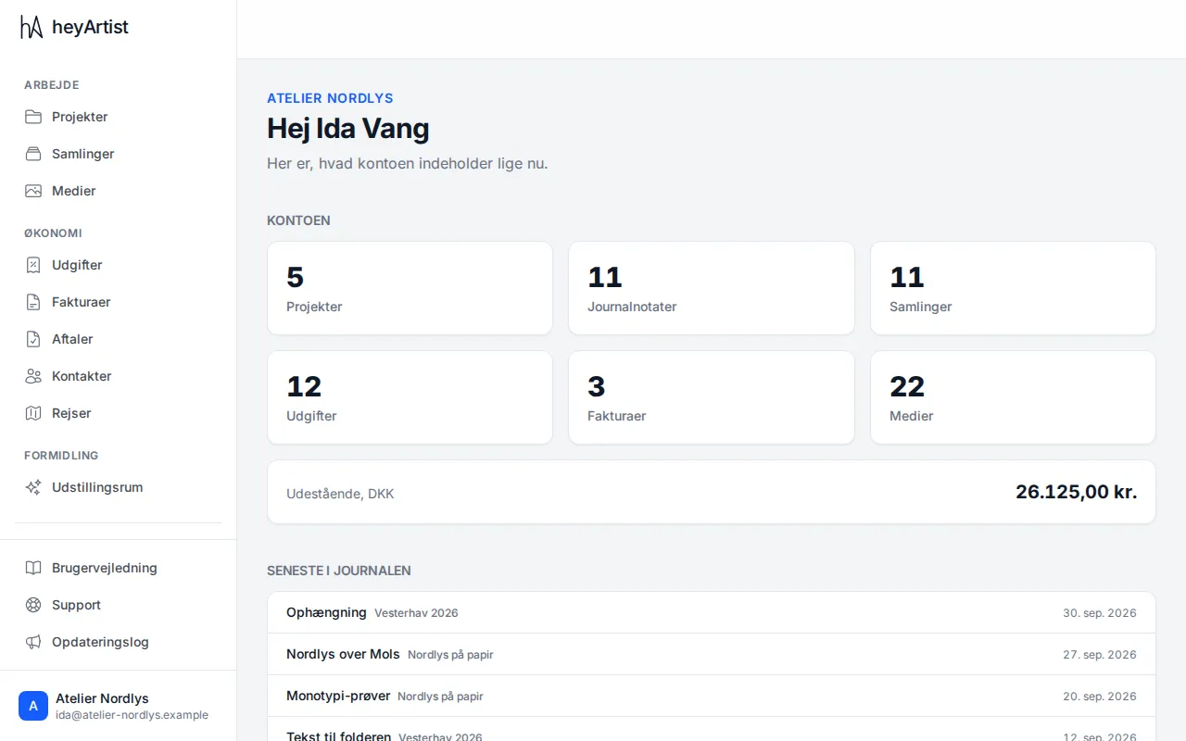
Task: Open the Kontakter people icon
Action: pyautogui.click(x=33, y=376)
